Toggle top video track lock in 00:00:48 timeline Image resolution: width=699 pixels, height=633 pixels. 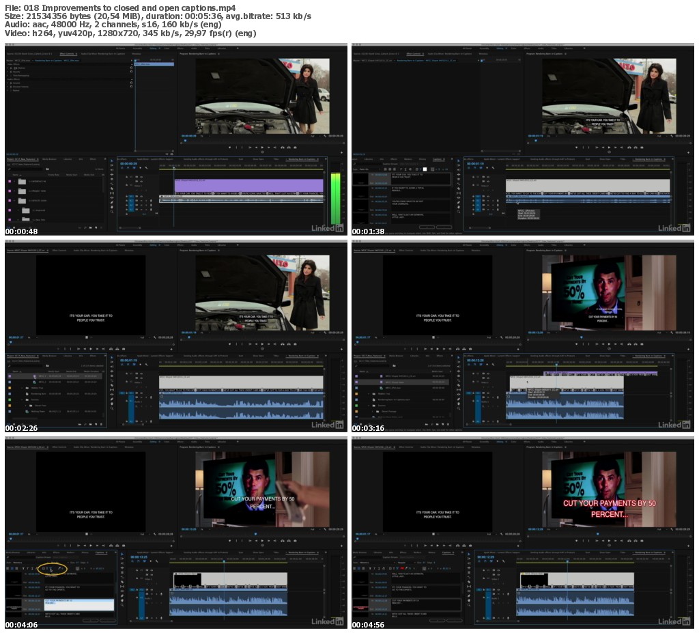[126, 177]
